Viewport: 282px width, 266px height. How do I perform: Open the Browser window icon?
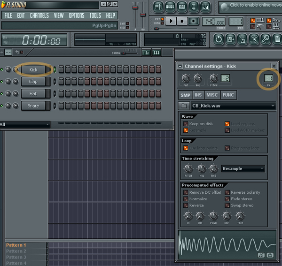tap(194, 7)
